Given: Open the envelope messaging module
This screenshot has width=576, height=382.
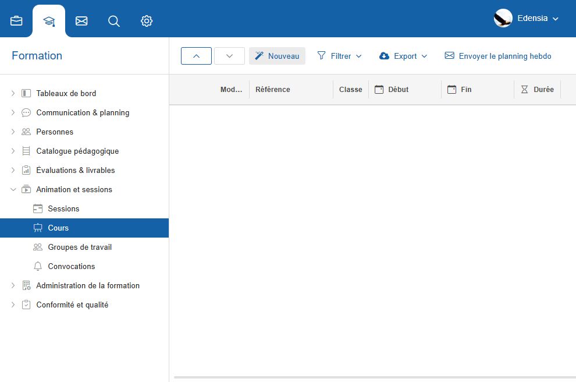Looking at the screenshot, I should 81,21.
